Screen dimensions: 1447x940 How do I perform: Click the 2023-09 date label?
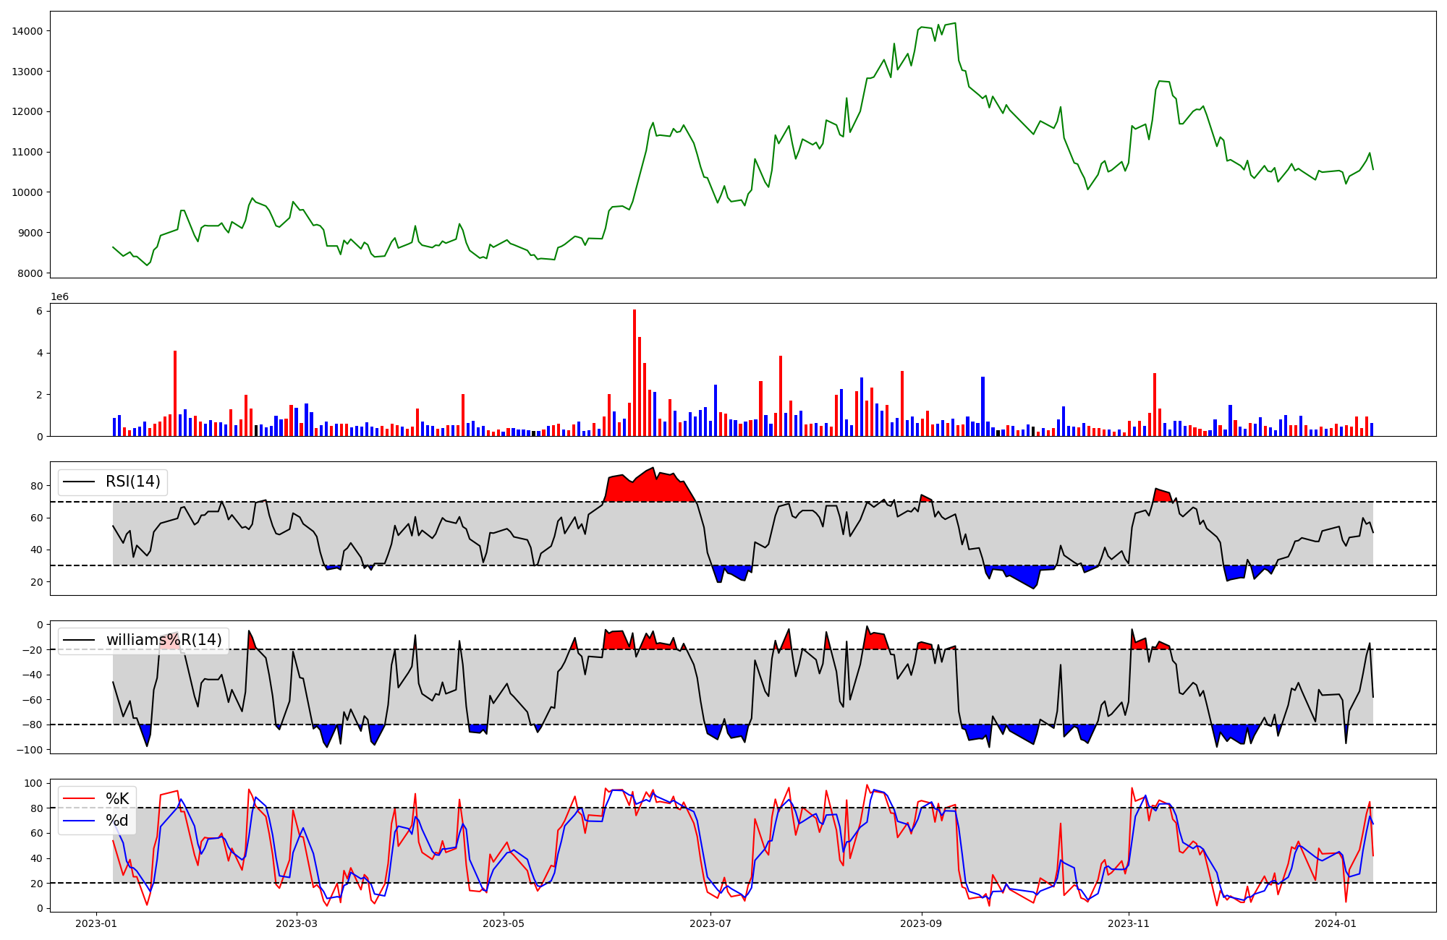[921, 923]
